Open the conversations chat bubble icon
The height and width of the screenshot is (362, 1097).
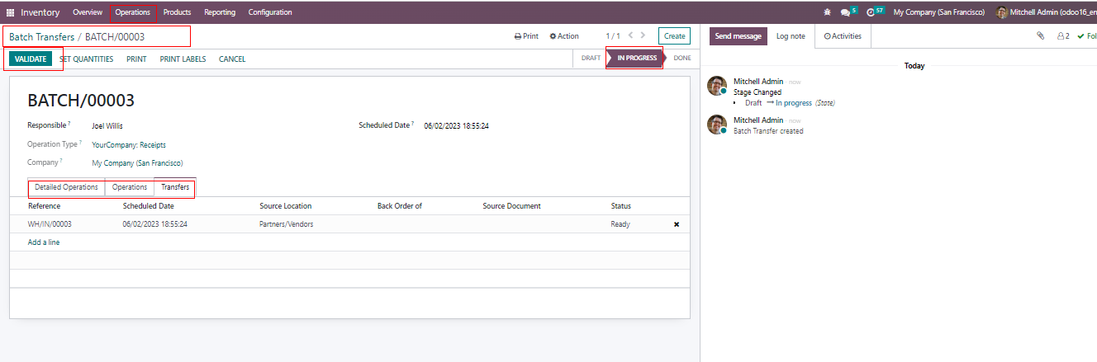click(845, 12)
